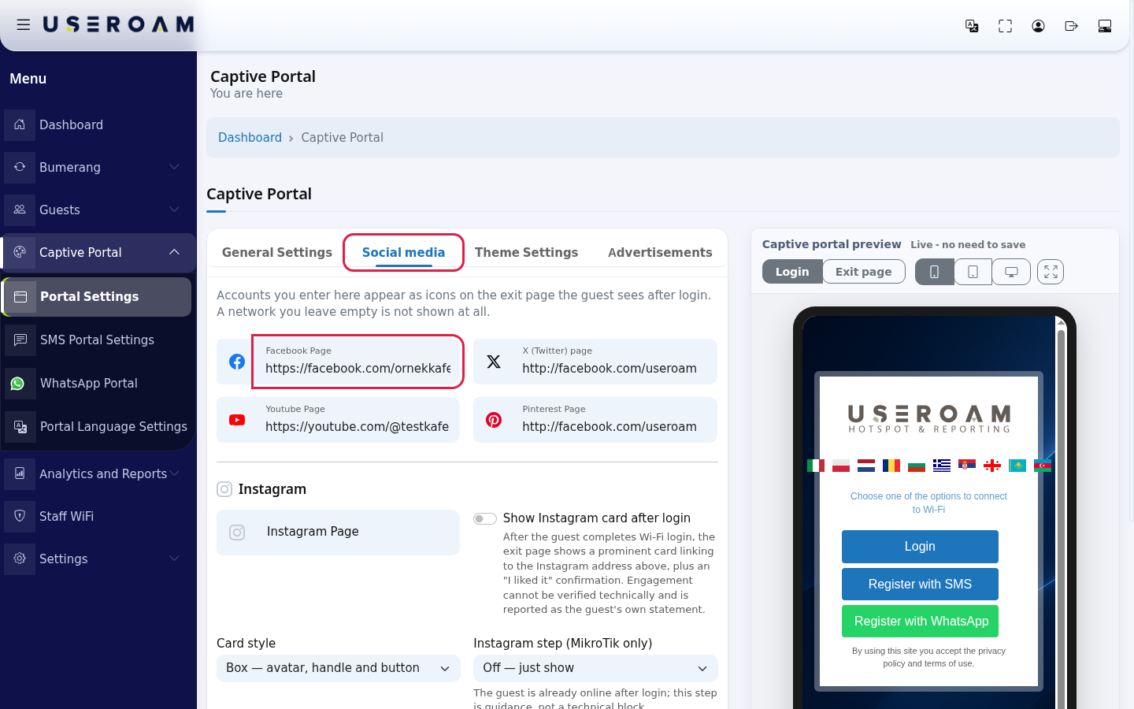
Task: Show the Login page preview
Action: pos(792,272)
